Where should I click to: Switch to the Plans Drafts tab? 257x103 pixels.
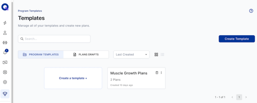pyautogui.click(x=86, y=54)
